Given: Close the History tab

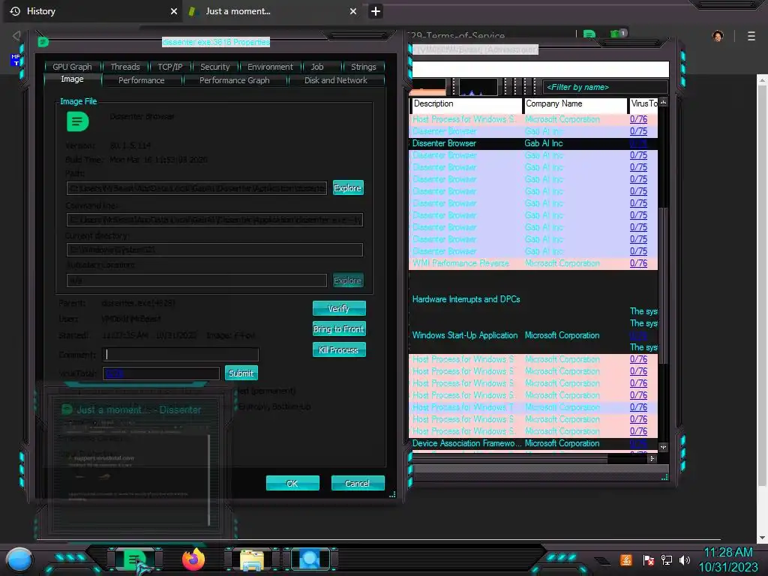Looking at the screenshot, I should pyautogui.click(x=174, y=10).
